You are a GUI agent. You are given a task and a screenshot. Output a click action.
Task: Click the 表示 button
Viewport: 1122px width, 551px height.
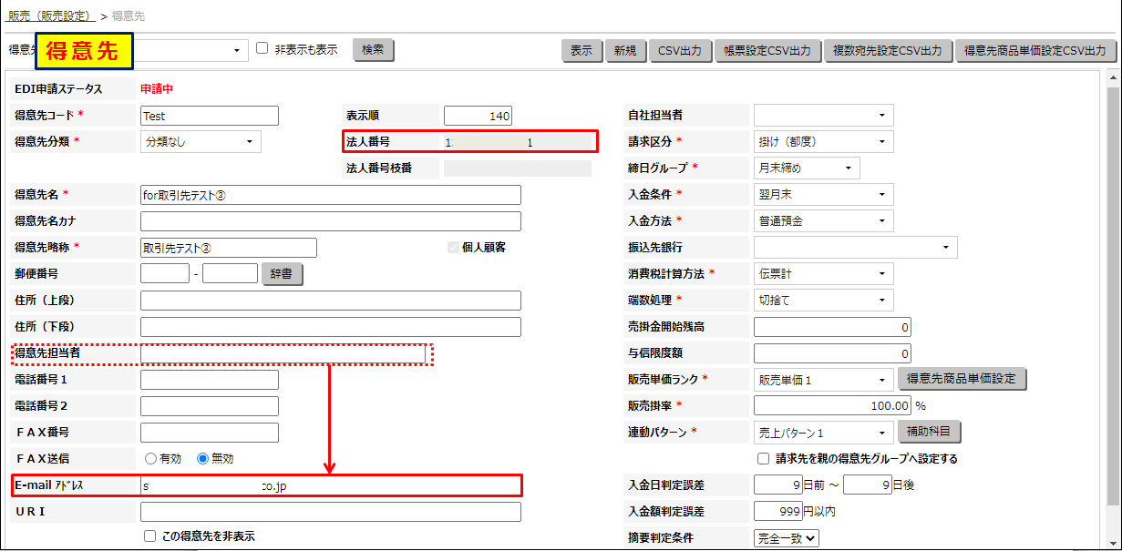click(x=582, y=51)
